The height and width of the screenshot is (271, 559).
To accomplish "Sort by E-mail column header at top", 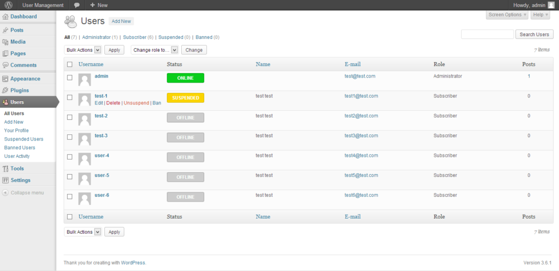I will pos(353,64).
